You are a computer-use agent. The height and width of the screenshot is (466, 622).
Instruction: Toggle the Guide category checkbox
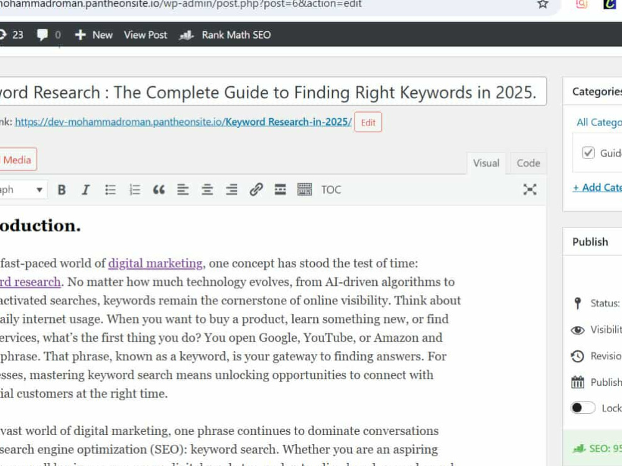[x=588, y=153]
